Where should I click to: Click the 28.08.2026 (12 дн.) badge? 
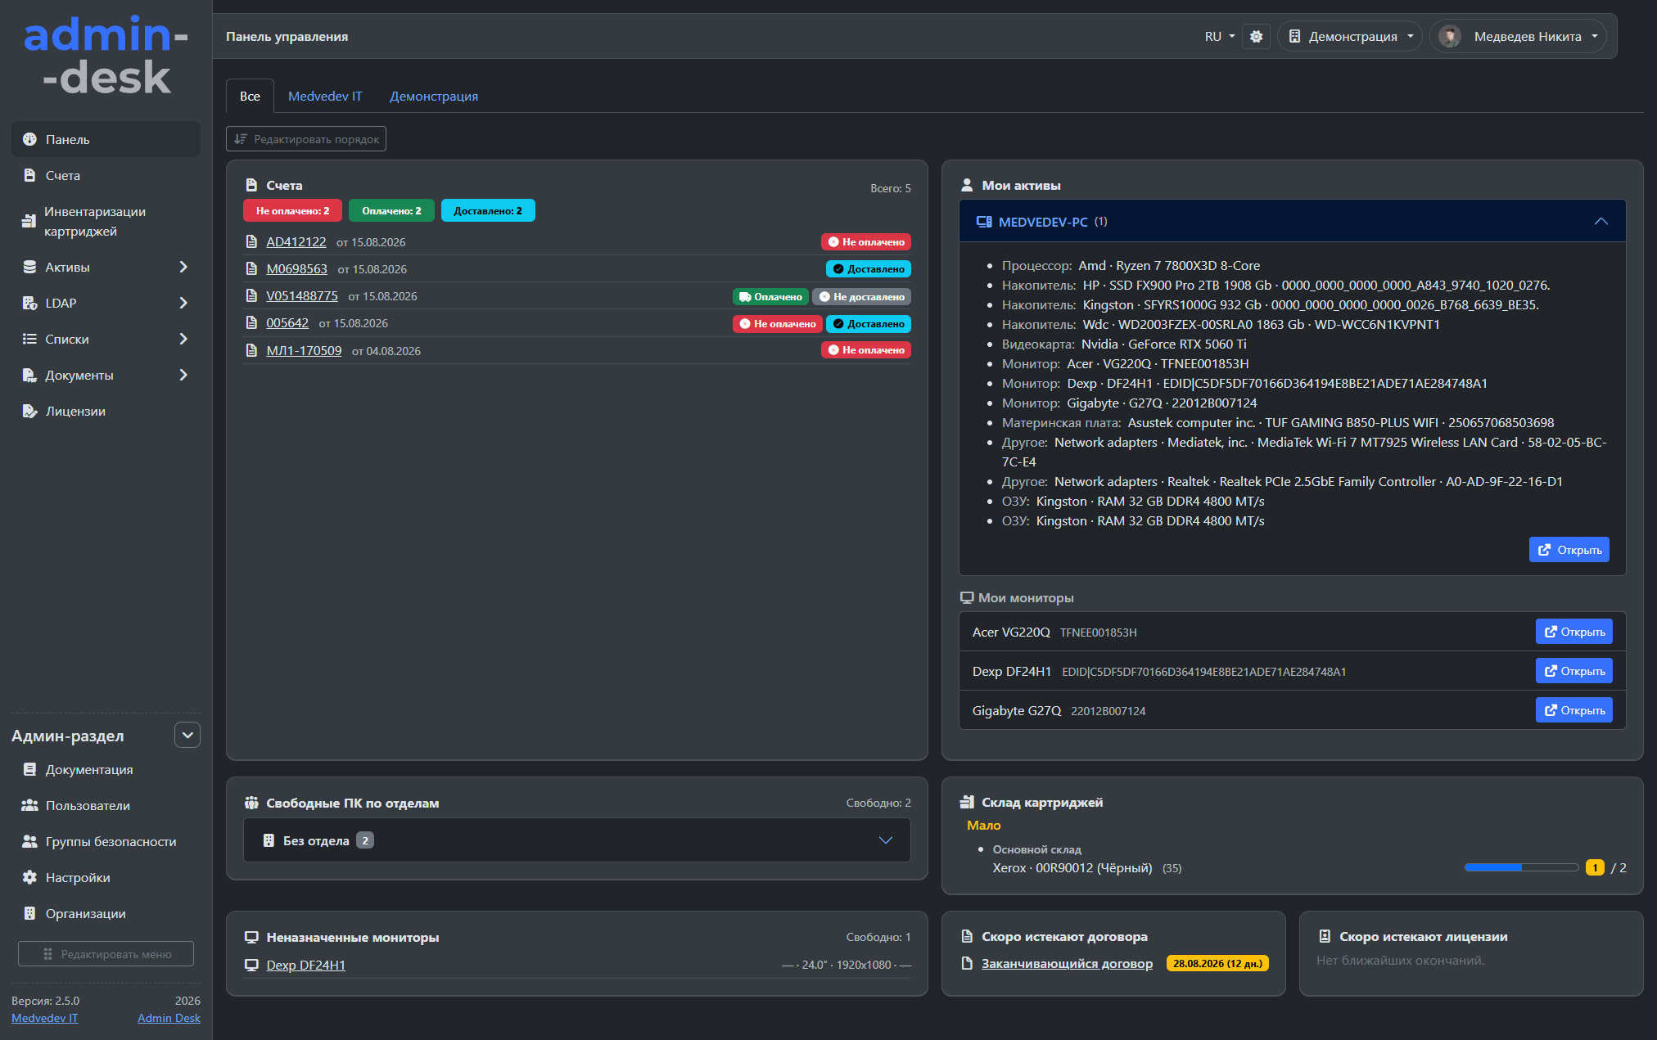pyautogui.click(x=1217, y=963)
